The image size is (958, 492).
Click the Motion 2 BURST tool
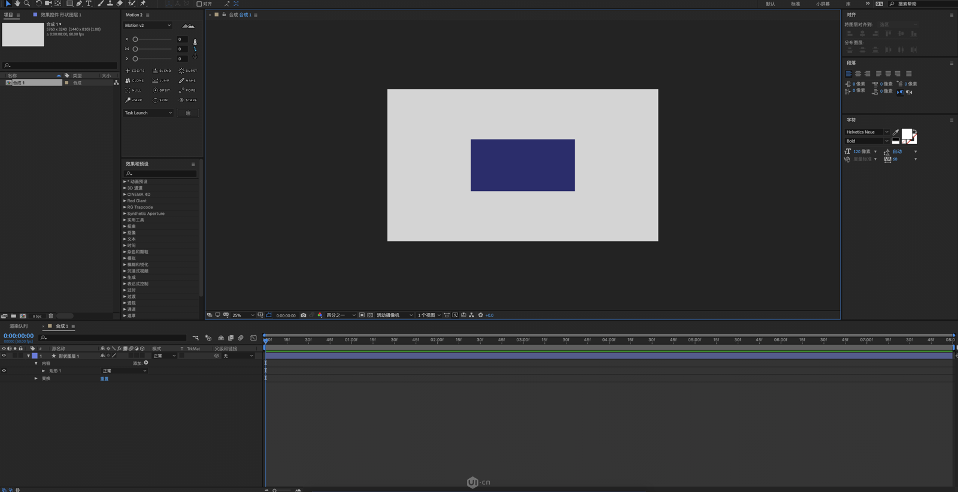point(188,71)
